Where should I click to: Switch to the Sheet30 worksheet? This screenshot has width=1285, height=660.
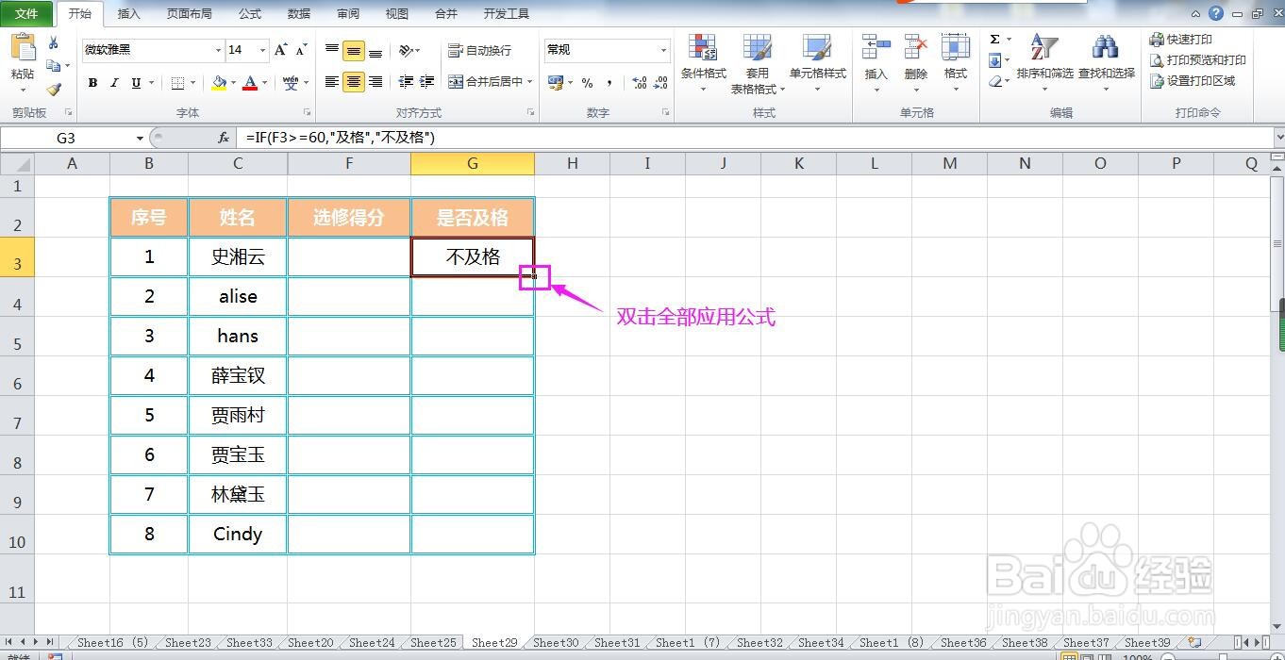[556, 643]
